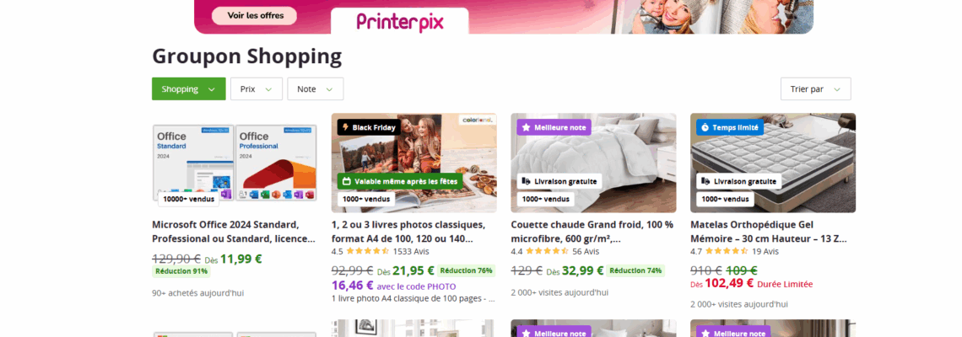Open the Note rating filter
Image resolution: width=962 pixels, height=337 pixels.
[x=316, y=88]
